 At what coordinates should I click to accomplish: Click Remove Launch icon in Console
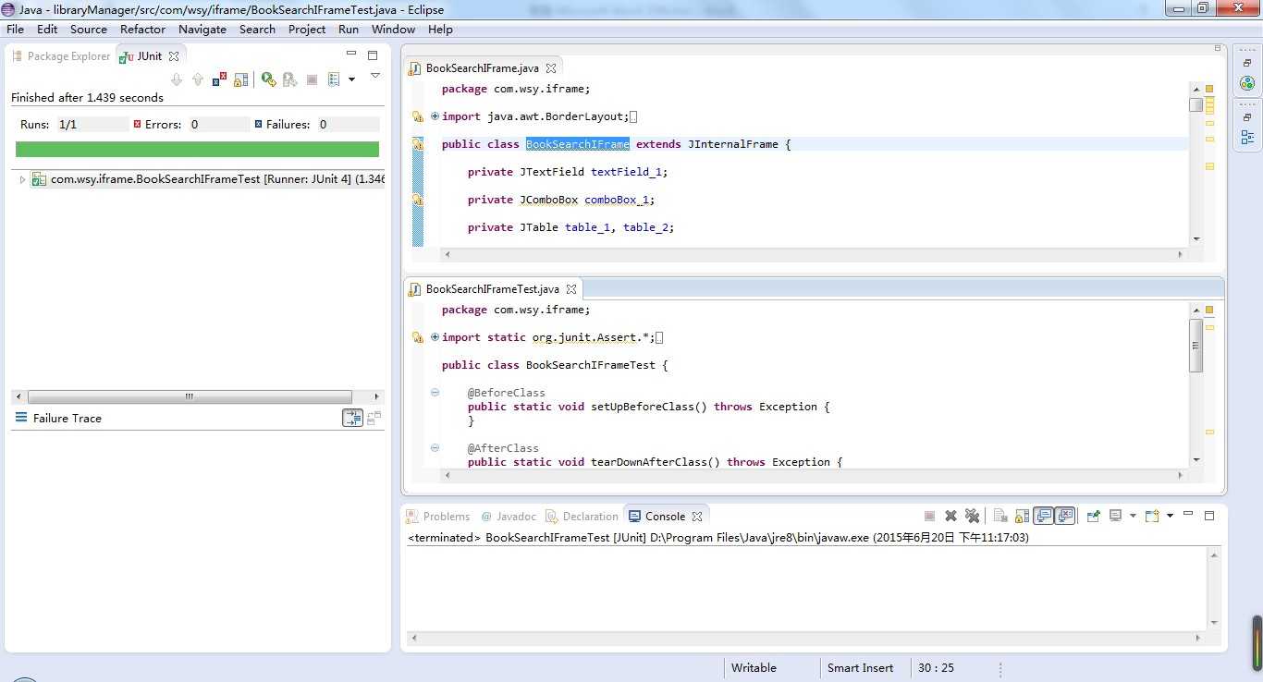[950, 516]
